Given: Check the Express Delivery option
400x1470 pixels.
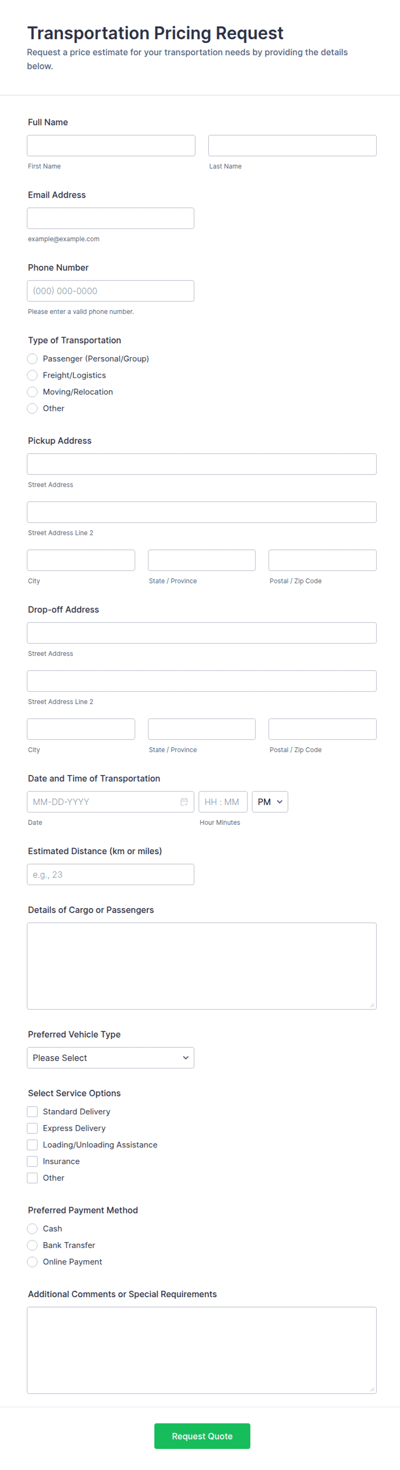Looking at the screenshot, I should 33,1128.
